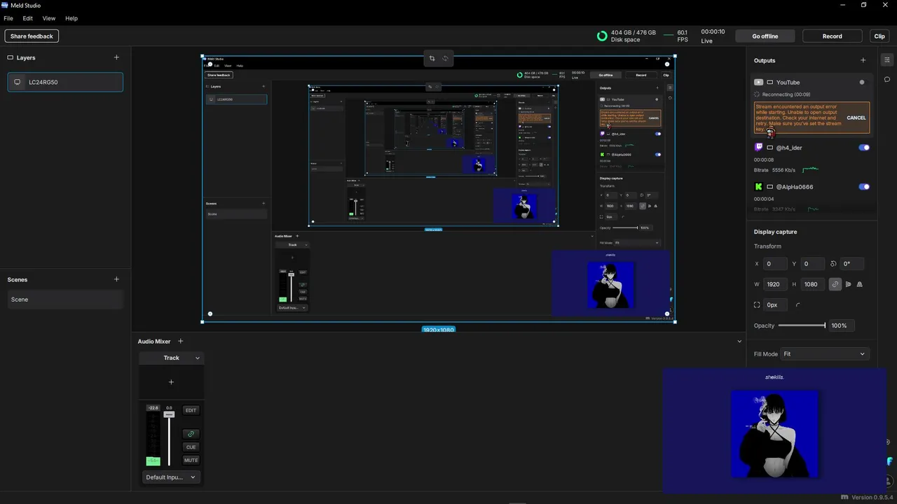This screenshot has height=504, width=897.
Task: Flip the display capture horizontally
Action: click(849, 284)
